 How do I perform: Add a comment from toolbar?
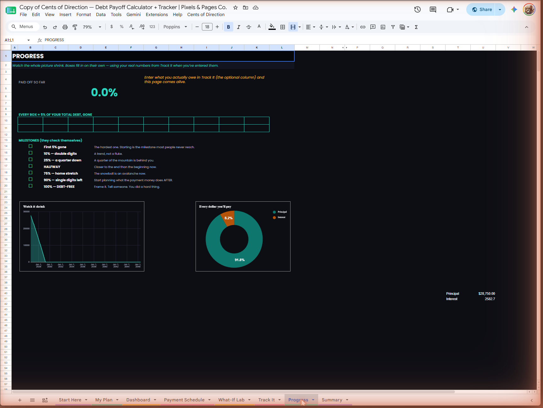(x=373, y=27)
